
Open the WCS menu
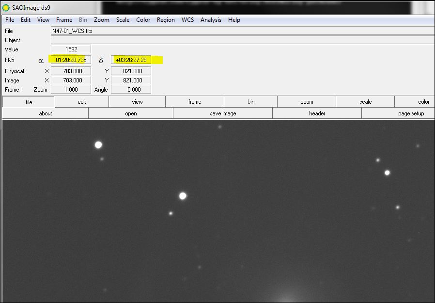(187, 20)
